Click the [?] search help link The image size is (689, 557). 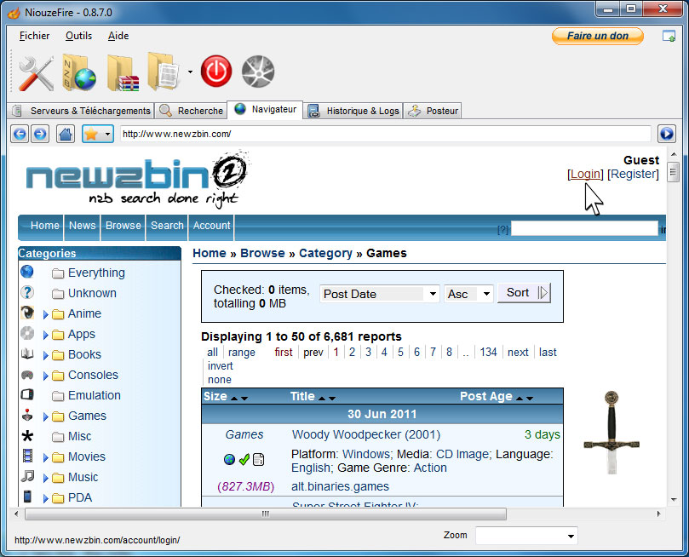click(502, 230)
